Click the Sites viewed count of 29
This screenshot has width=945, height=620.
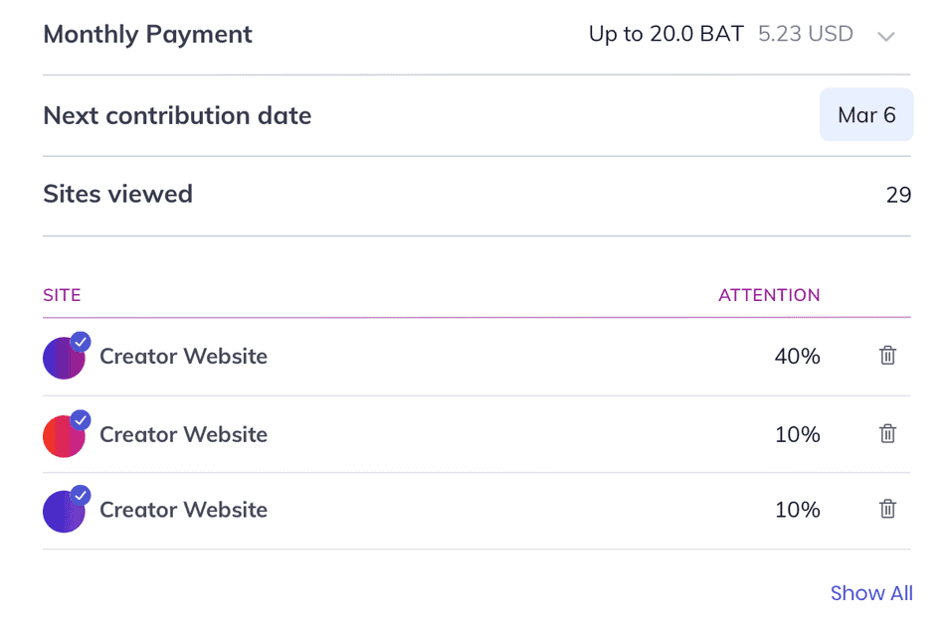pos(900,194)
